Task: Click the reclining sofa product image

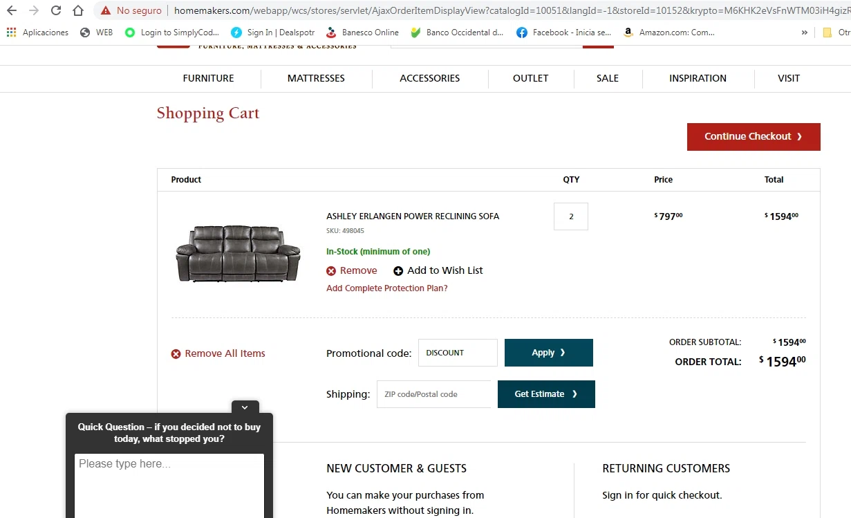Action: click(x=239, y=253)
